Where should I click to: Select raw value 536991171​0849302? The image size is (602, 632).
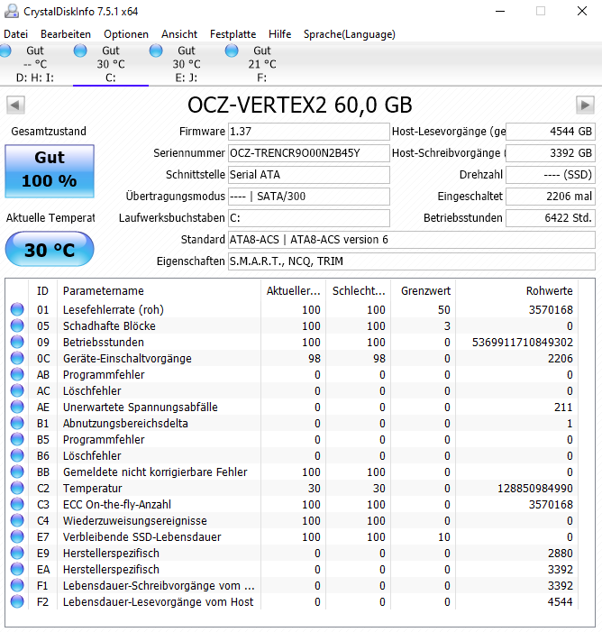pos(522,343)
